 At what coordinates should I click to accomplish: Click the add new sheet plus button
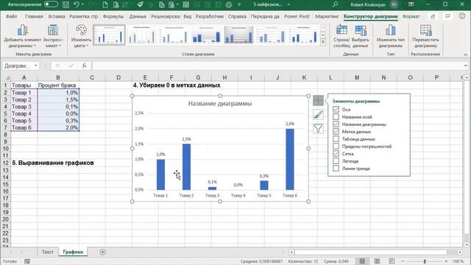(x=102, y=252)
